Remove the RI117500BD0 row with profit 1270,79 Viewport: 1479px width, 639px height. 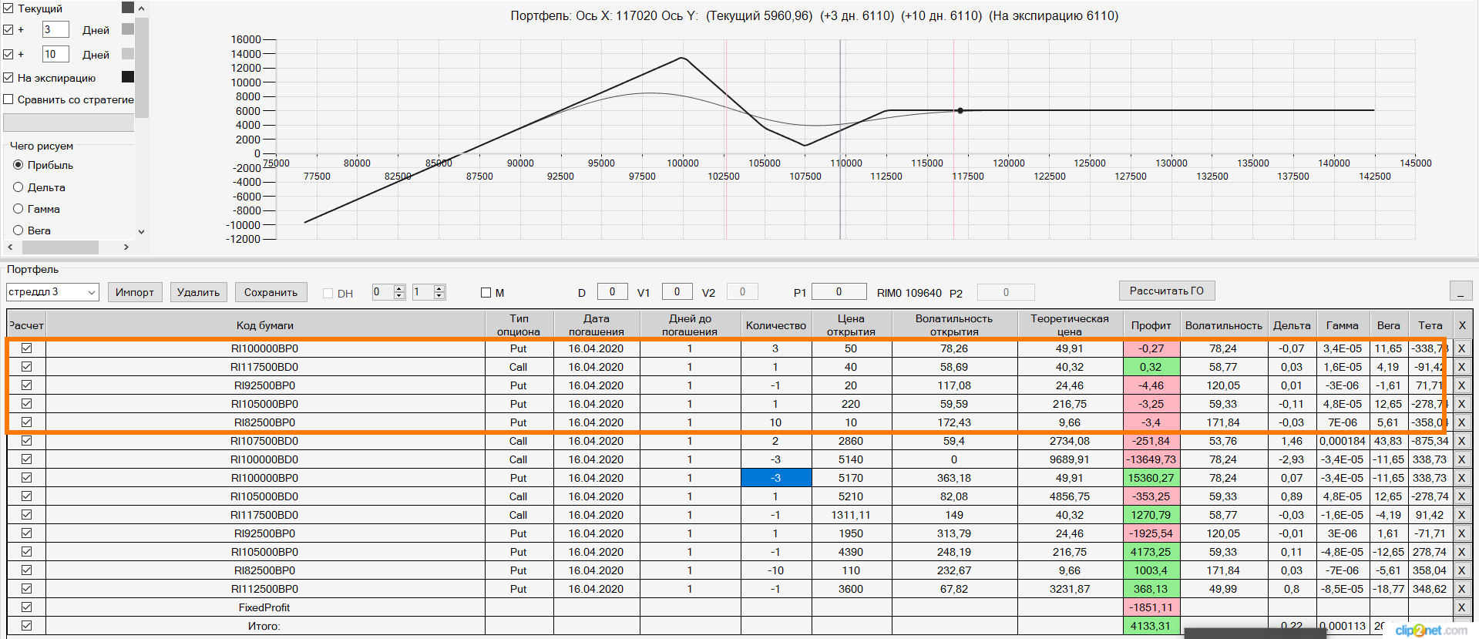tap(1461, 515)
